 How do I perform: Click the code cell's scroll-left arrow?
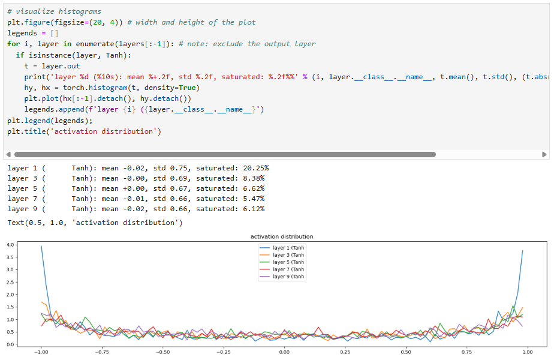pos(8,154)
